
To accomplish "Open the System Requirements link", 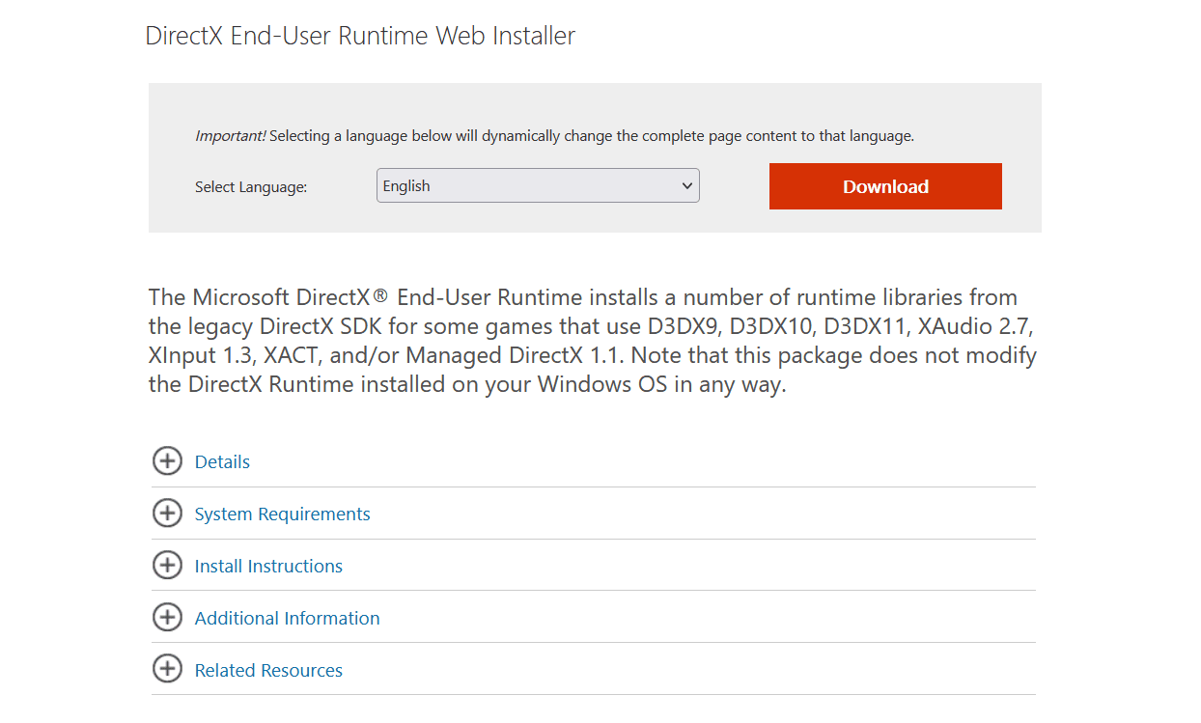I will point(282,514).
